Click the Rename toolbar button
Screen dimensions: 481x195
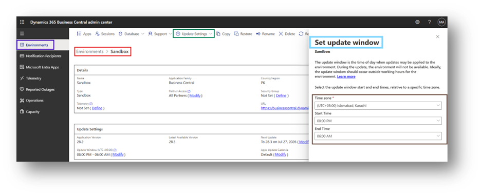(x=265, y=34)
